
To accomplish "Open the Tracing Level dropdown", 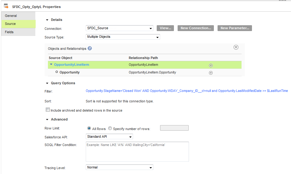I will tap(119, 167).
